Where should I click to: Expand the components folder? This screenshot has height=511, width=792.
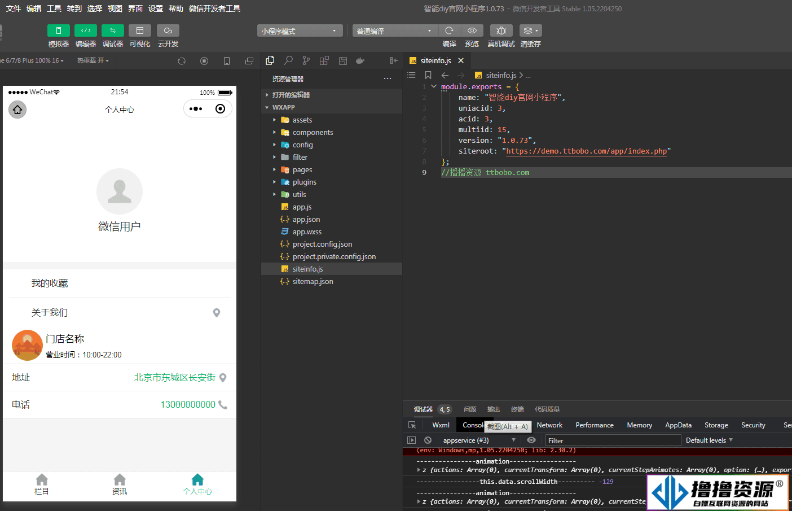[x=332, y=132]
